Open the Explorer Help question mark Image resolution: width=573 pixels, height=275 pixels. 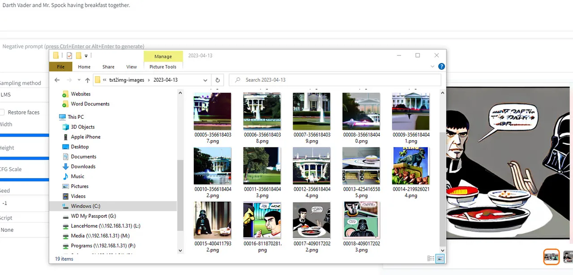(x=441, y=67)
